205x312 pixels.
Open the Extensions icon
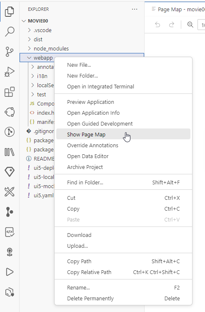9,92
